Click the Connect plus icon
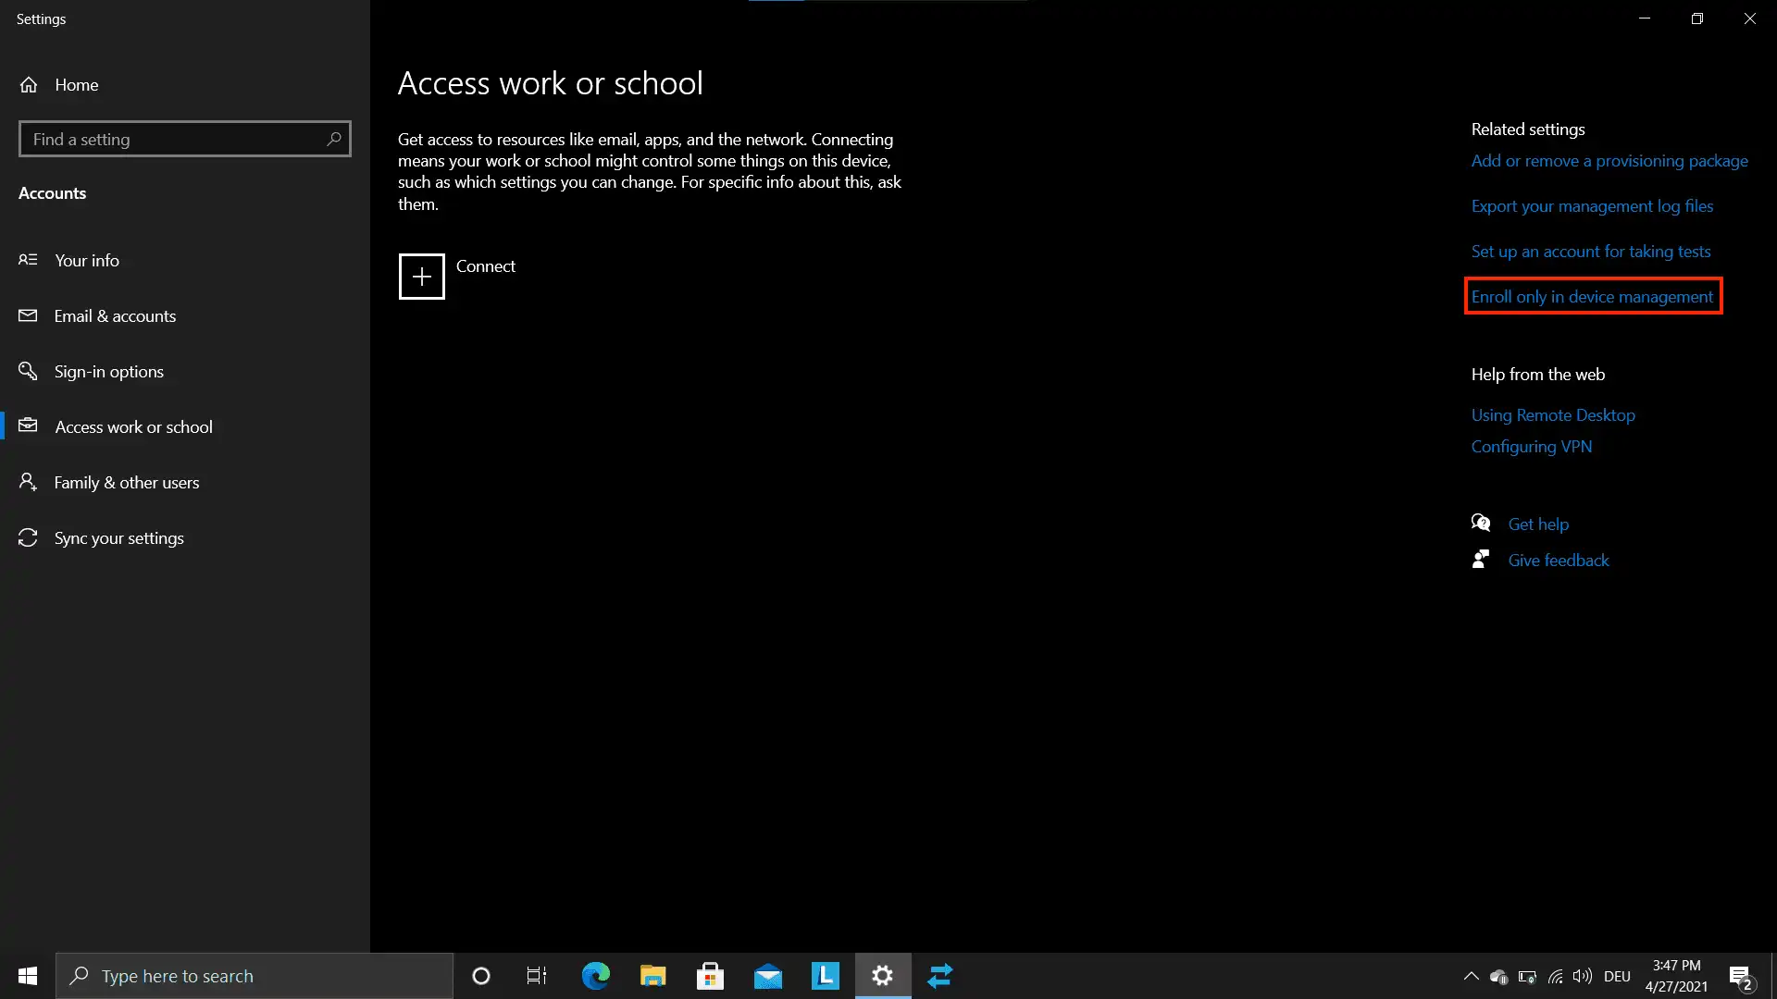1777x999 pixels. point(421,277)
